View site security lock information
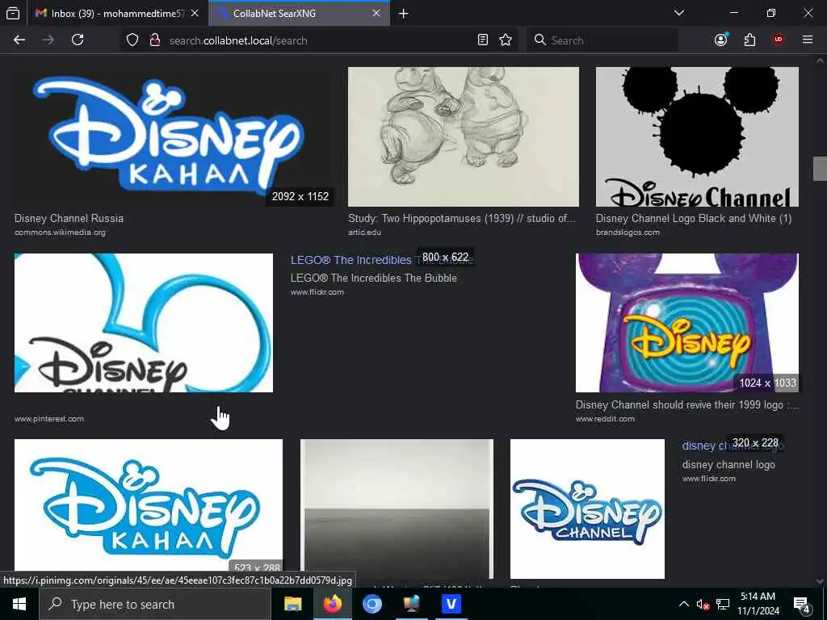Viewport: 827px width, 620px height. pyautogui.click(x=154, y=40)
